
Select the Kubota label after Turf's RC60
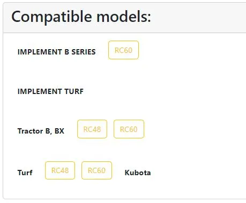138,173
